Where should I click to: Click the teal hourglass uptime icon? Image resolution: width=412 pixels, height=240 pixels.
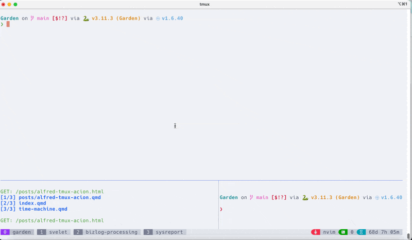pos(362,232)
